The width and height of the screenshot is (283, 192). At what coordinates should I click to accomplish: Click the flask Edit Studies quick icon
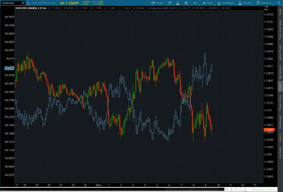177,3
